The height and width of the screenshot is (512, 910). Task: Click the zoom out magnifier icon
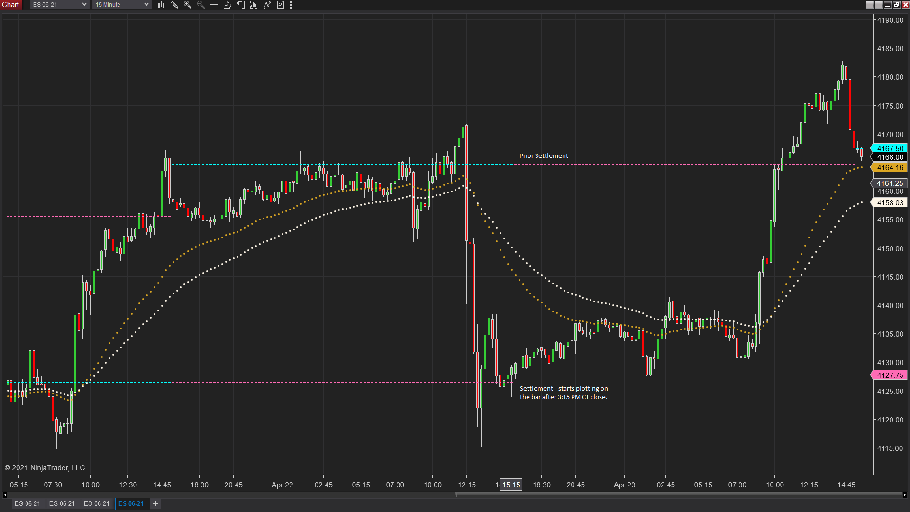(201, 5)
